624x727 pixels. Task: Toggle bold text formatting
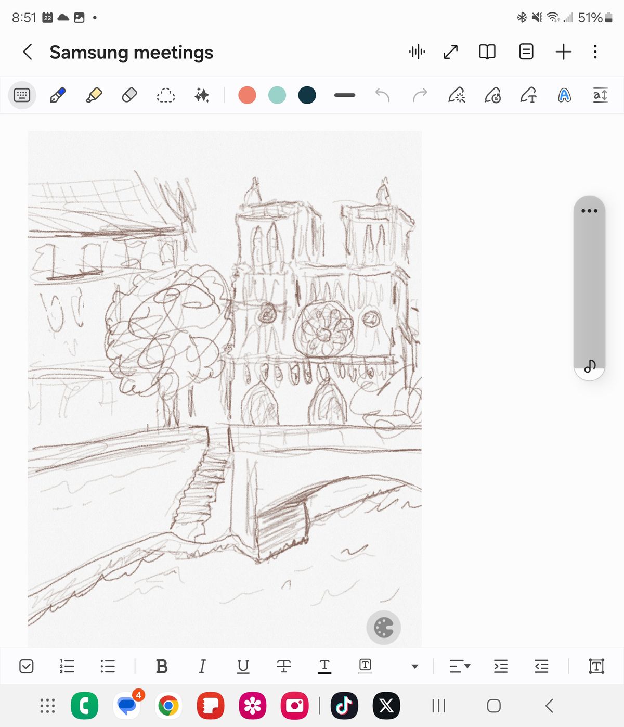click(x=162, y=666)
